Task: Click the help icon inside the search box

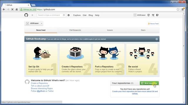Action: pos(64,15)
